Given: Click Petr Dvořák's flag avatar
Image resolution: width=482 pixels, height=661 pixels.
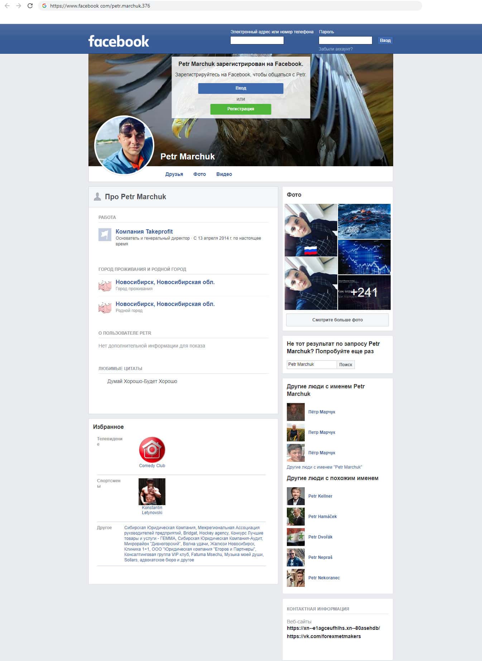Looking at the screenshot, I should pyautogui.click(x=296, y=537).
